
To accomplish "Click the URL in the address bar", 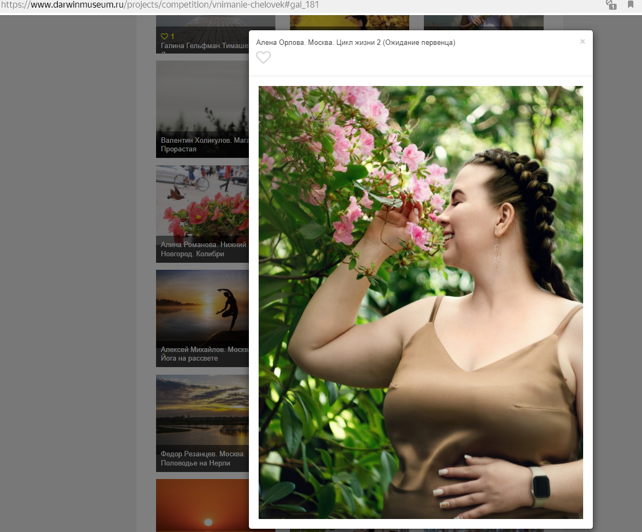I will coord(162,5).
